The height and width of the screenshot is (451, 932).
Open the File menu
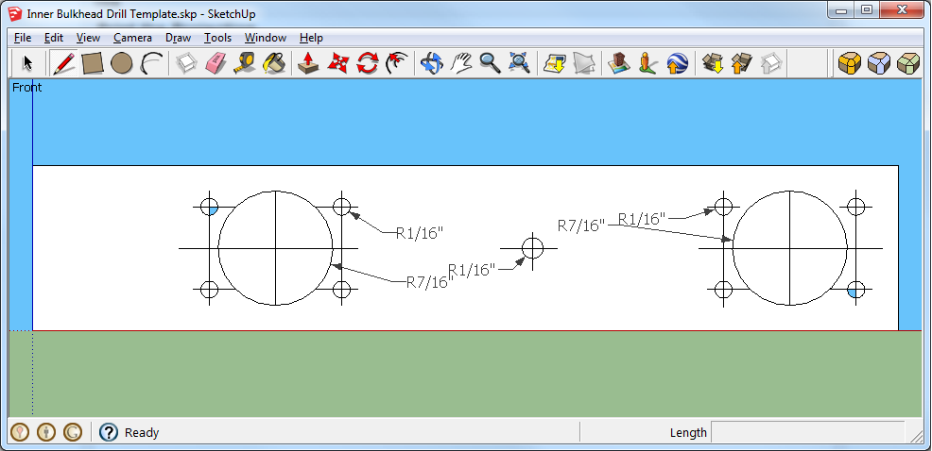pos(22,38)
